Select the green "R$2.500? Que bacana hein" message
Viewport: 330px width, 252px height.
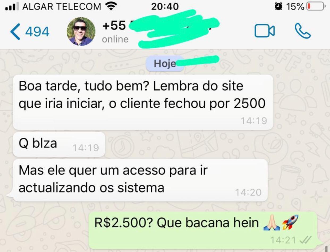[203, 230]
